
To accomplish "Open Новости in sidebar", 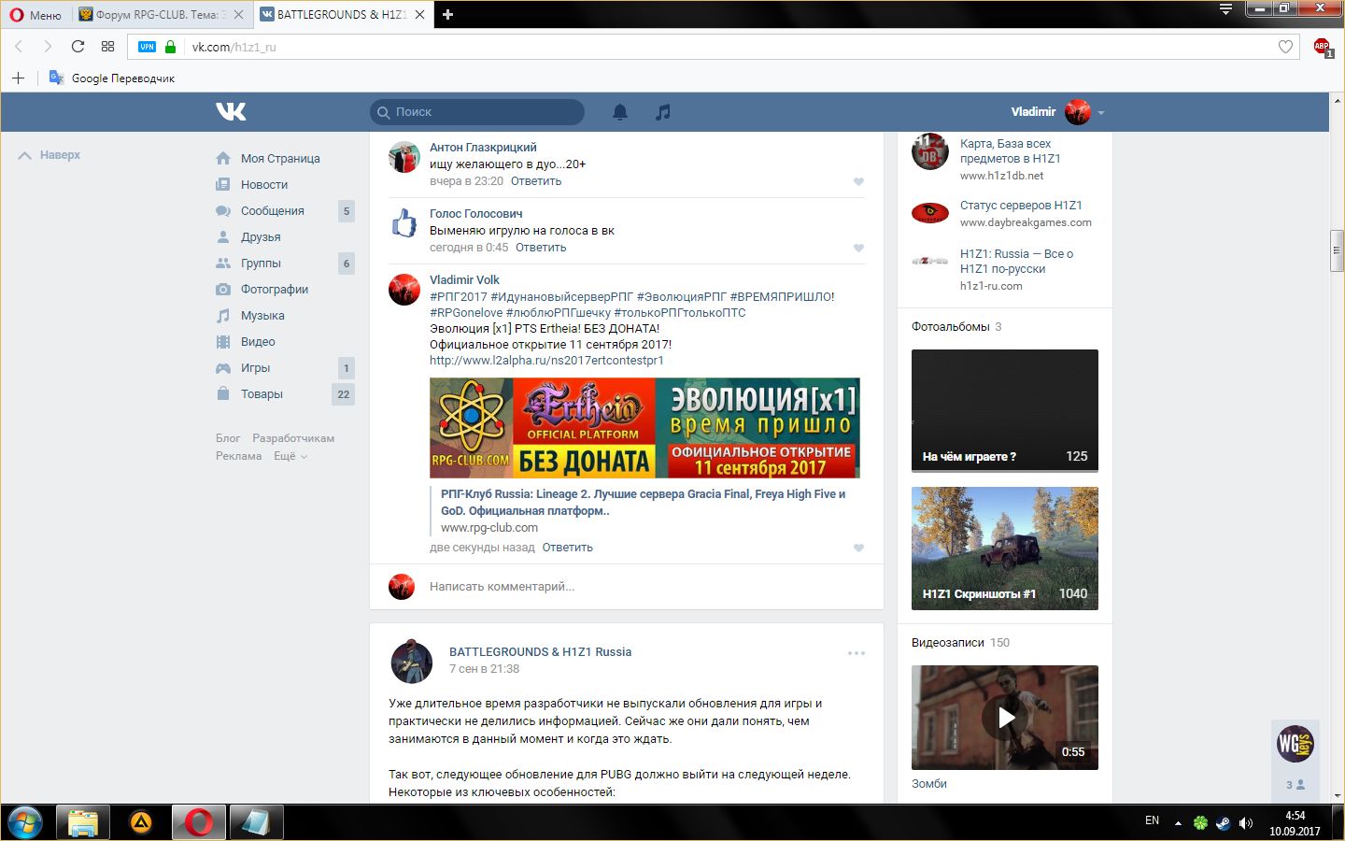I will click(x=264, y=185).
